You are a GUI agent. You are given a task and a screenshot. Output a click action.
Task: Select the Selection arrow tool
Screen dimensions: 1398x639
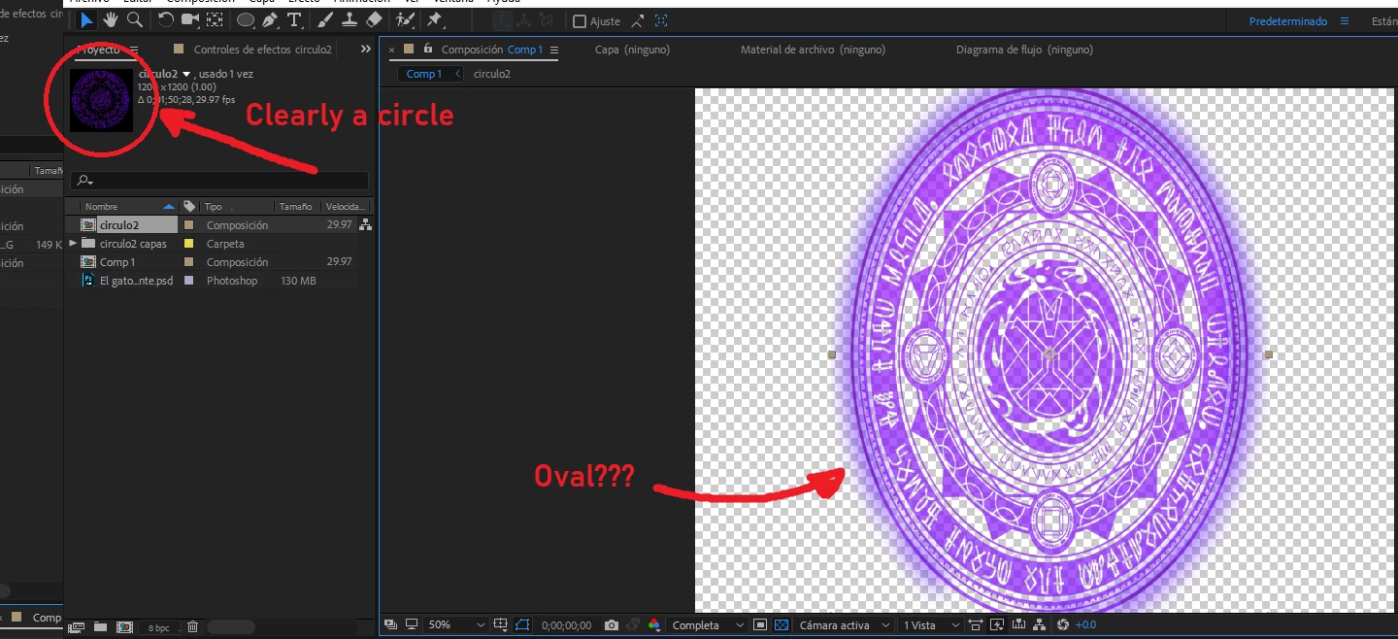87,19
